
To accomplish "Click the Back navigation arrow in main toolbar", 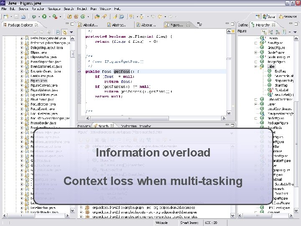I will (160, 17).
